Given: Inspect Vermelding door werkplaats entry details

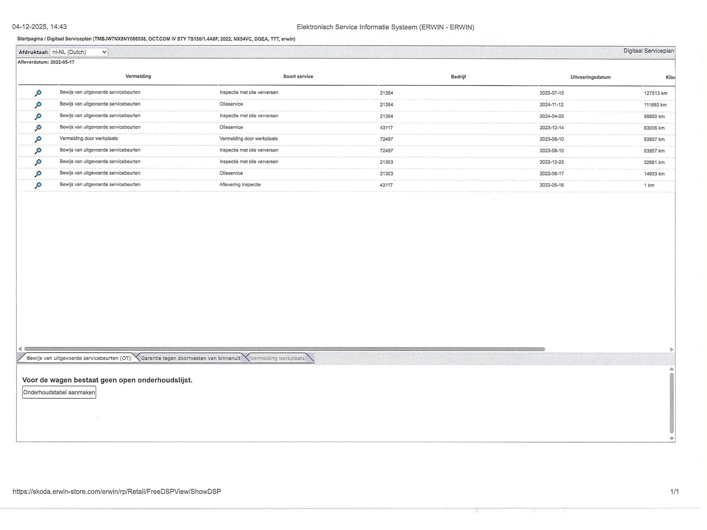Looking at the screenshot, I should 38,139.
